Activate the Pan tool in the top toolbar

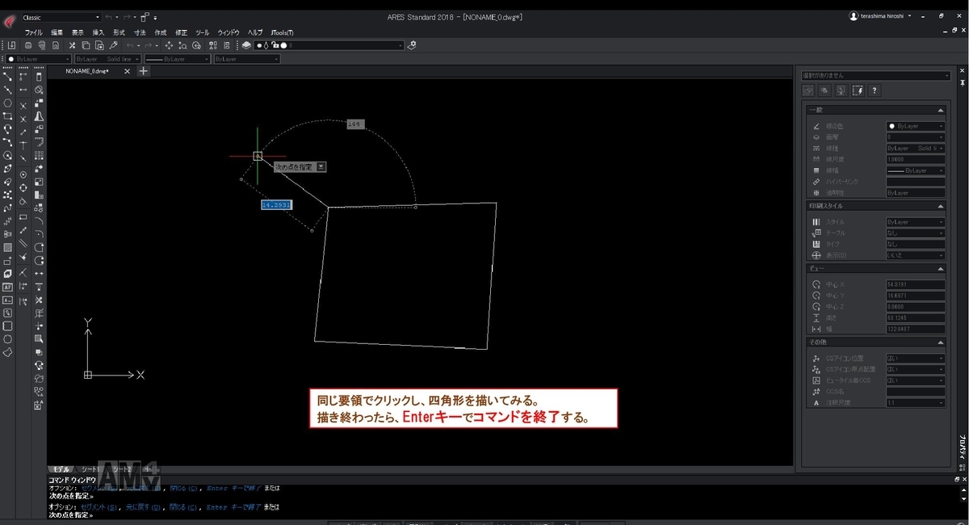point(170,45)
